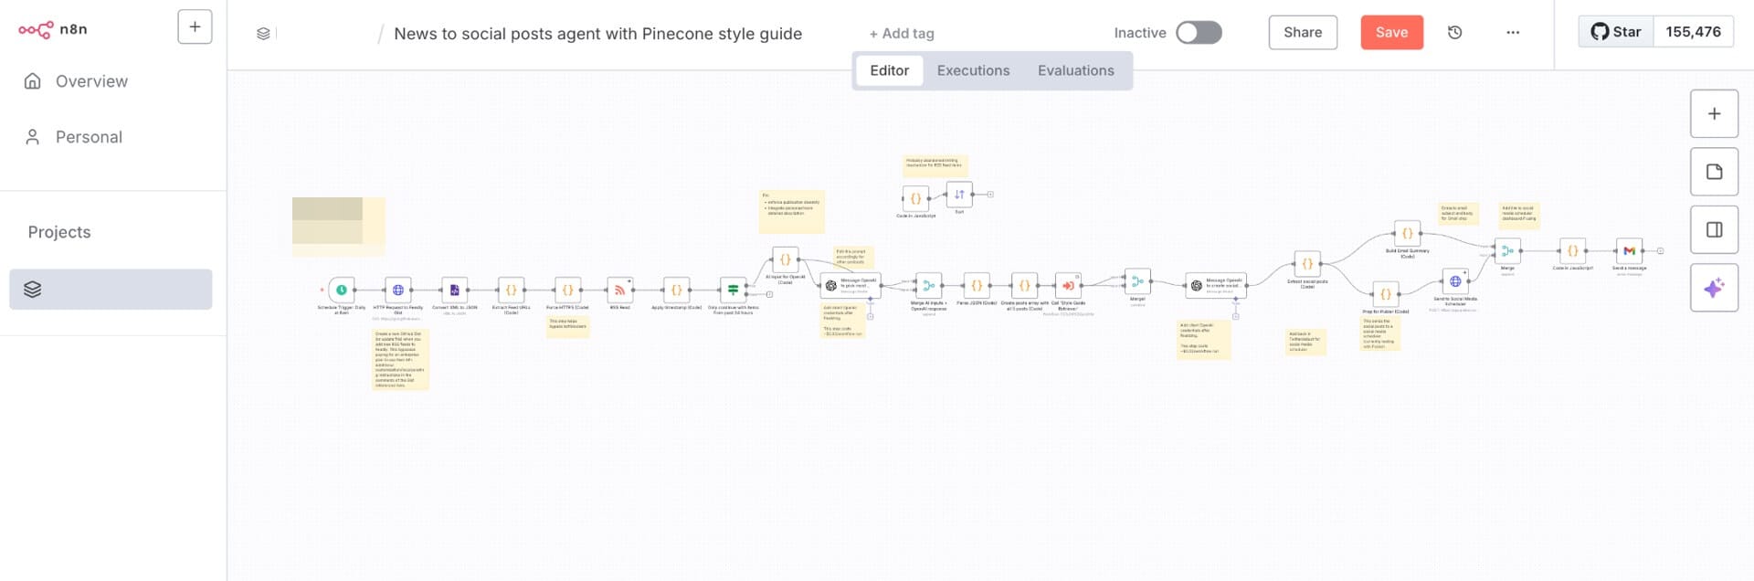The image size is (1754, 581).
Task: Select the highlighted Projects layers icon in sidebar
Action: (x=33, y=289)
